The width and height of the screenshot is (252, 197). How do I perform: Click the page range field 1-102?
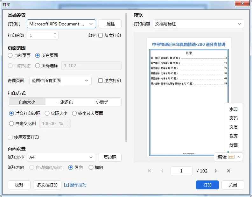click(91, 66)
